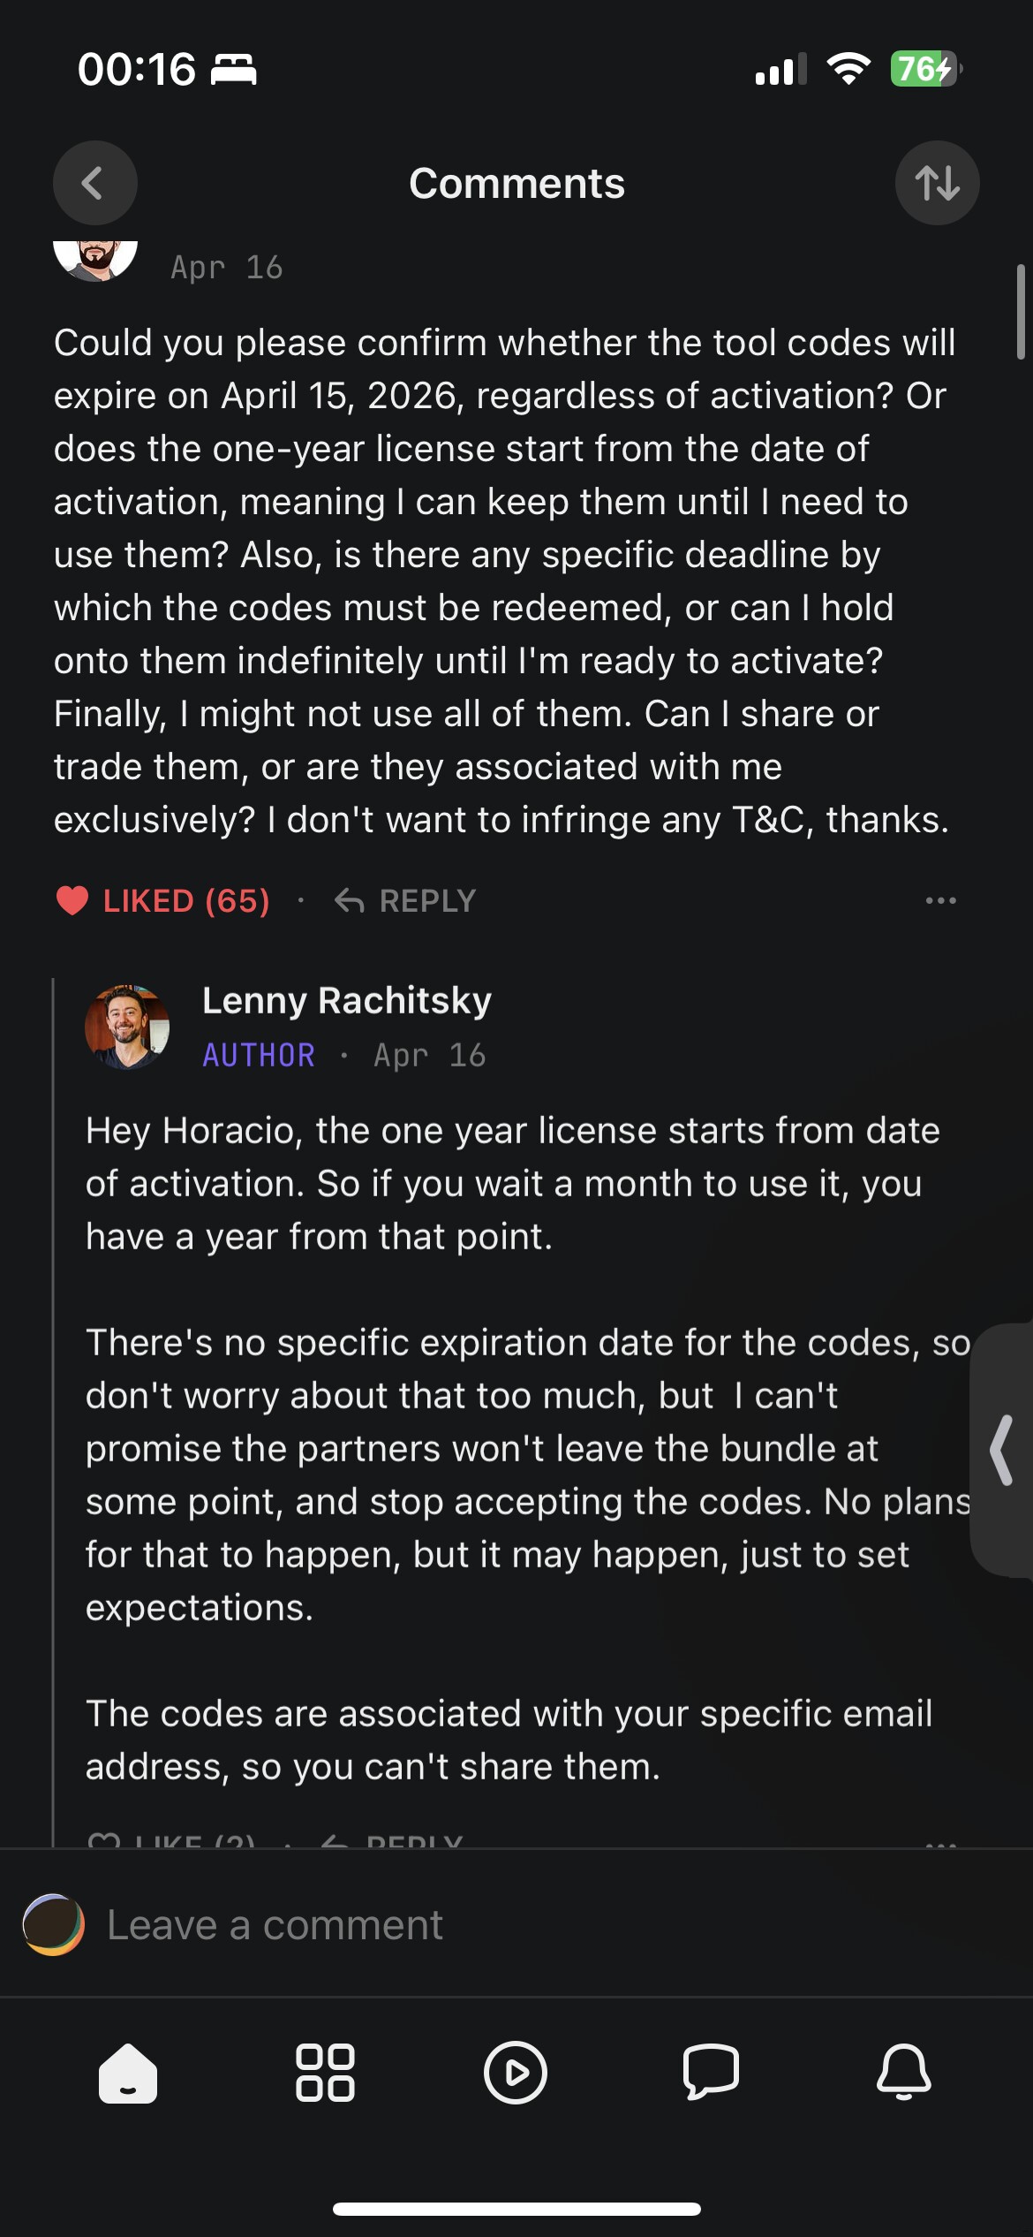The image size is (1033, 2237).
Task: Unlike the comment with 65 likes
Action: click(x=162, y=901)
